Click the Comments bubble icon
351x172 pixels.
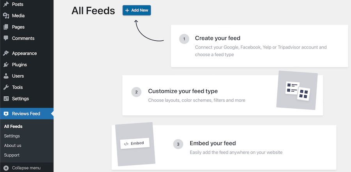(x=6, y=38)
